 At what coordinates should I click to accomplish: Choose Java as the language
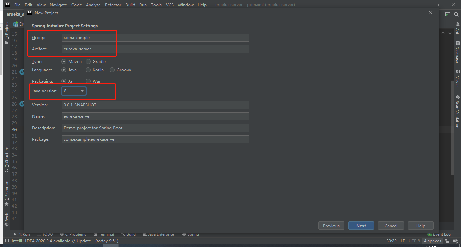pos(64,70)
